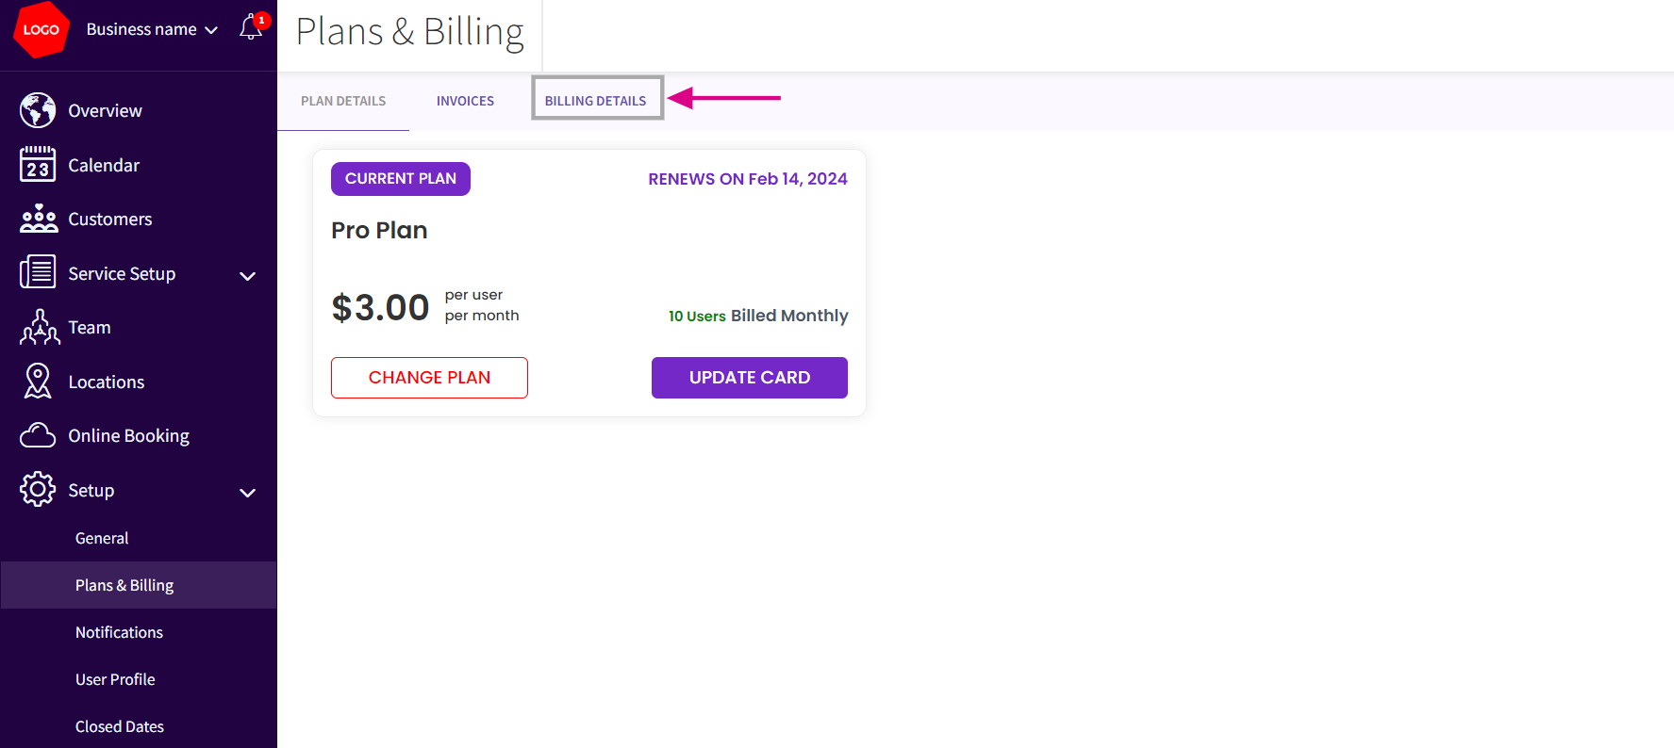
Task: Go to Notifications under Setup
Action: point(119,632)
